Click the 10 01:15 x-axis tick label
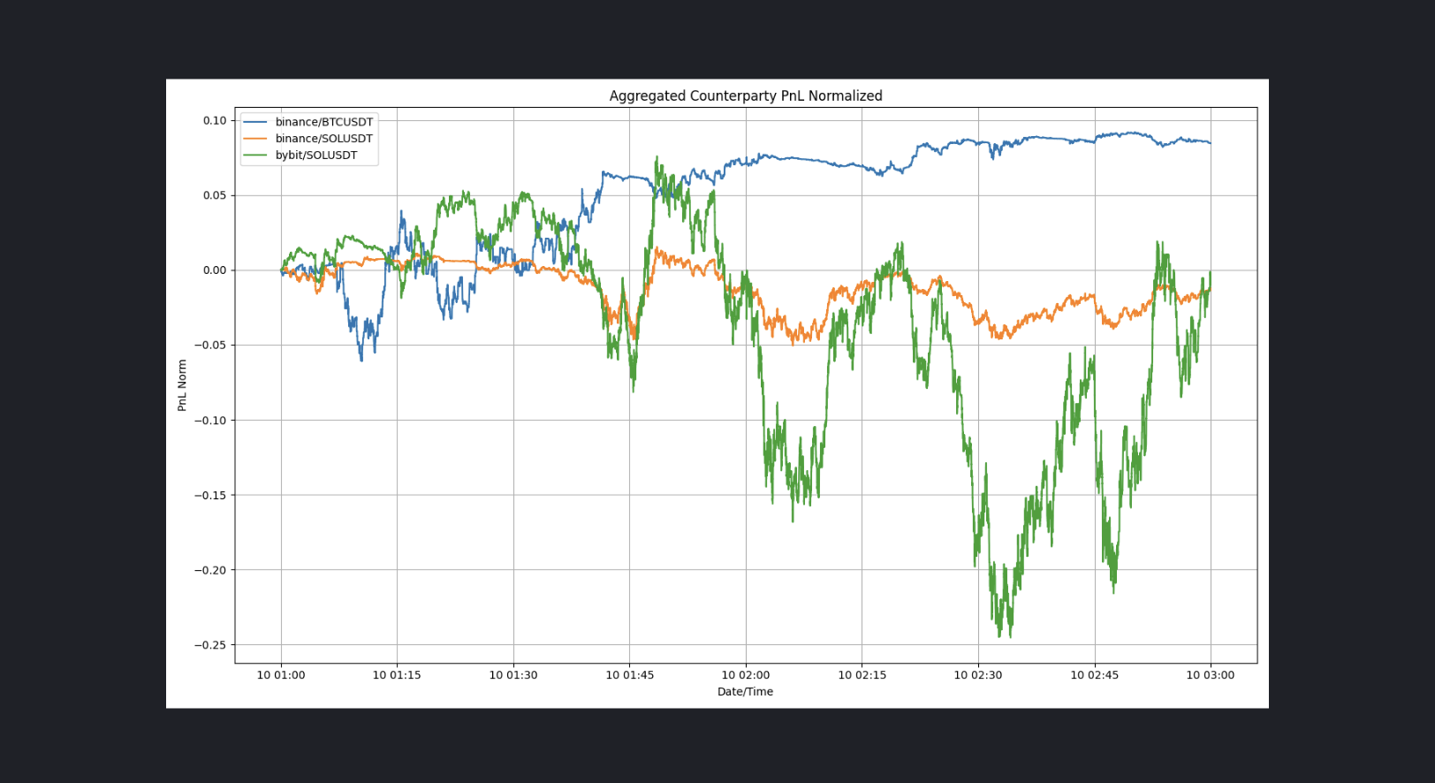The width and height of the screenshot is (1435, 783). coord(397,675)
